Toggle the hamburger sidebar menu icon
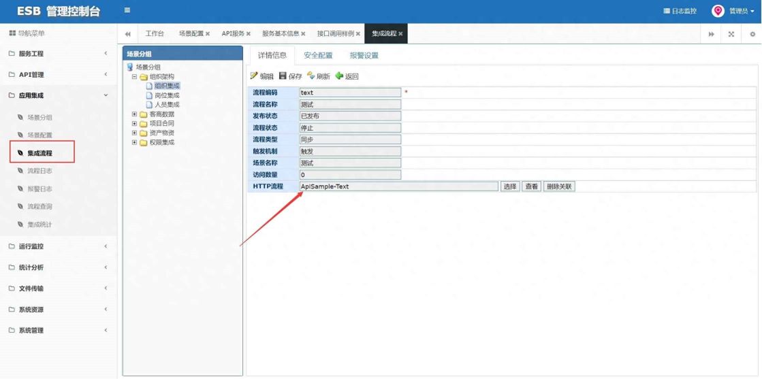 tap(127, 10)
